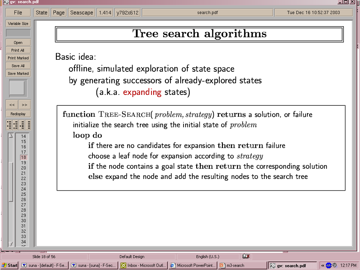Open the Page menu
The image size is (360, 270).
(x=59, y=13)
